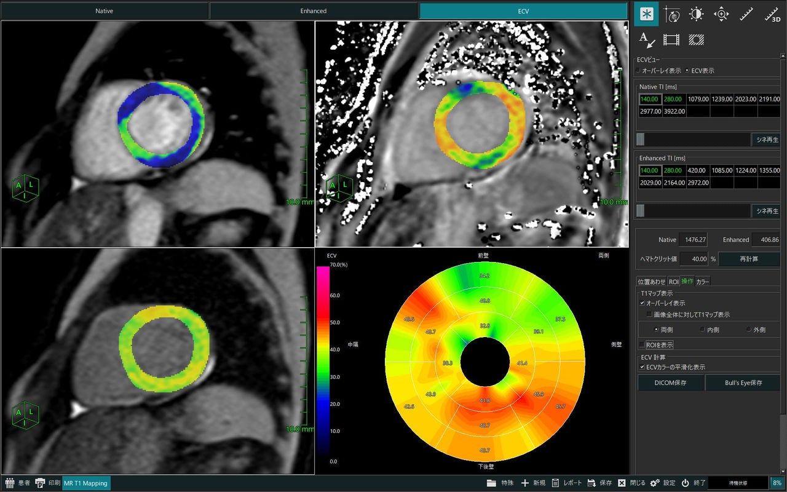
Task: Click the save (保存) icon in bottom bar
Action: click(x=591, y=483)
